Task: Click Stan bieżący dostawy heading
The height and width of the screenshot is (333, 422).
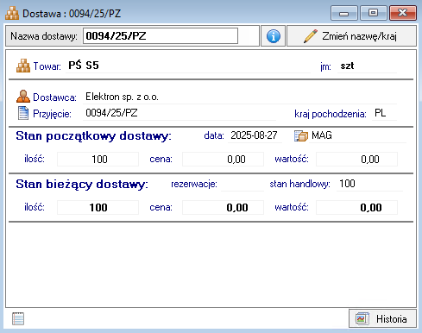Action: pyautogui.click(x=82, y=184)
